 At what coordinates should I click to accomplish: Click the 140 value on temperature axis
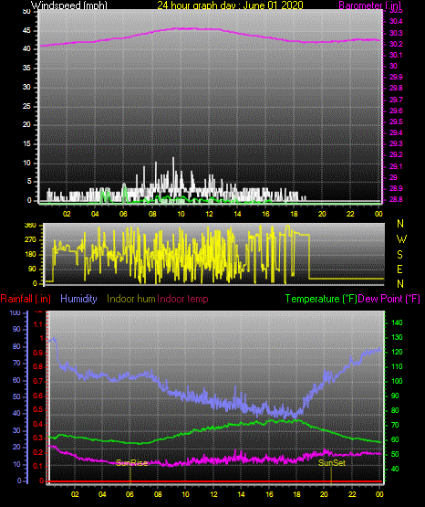397,322
